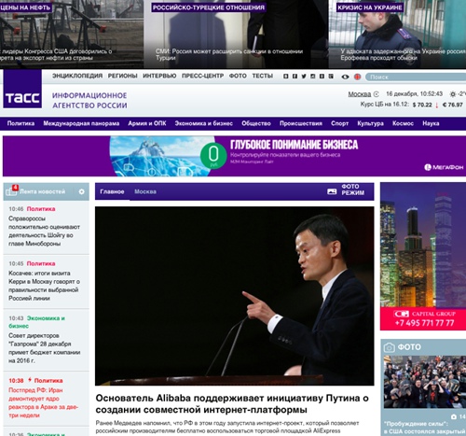Click the round icon next to Москва
Screen dimensions: 466x436
[x=377, y=94]
